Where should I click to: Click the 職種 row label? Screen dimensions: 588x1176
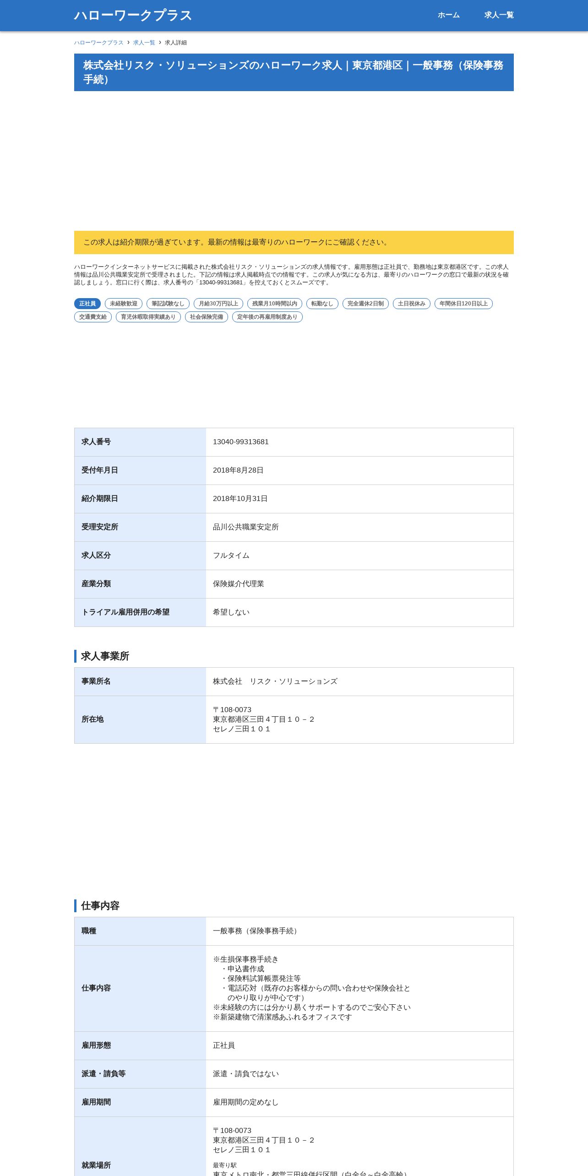[140, 931]
